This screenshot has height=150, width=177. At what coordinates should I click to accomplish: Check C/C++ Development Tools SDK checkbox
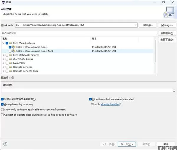(10, 51)
